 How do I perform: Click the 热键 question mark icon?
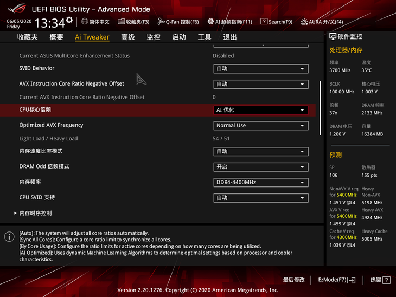click(386, 280)
